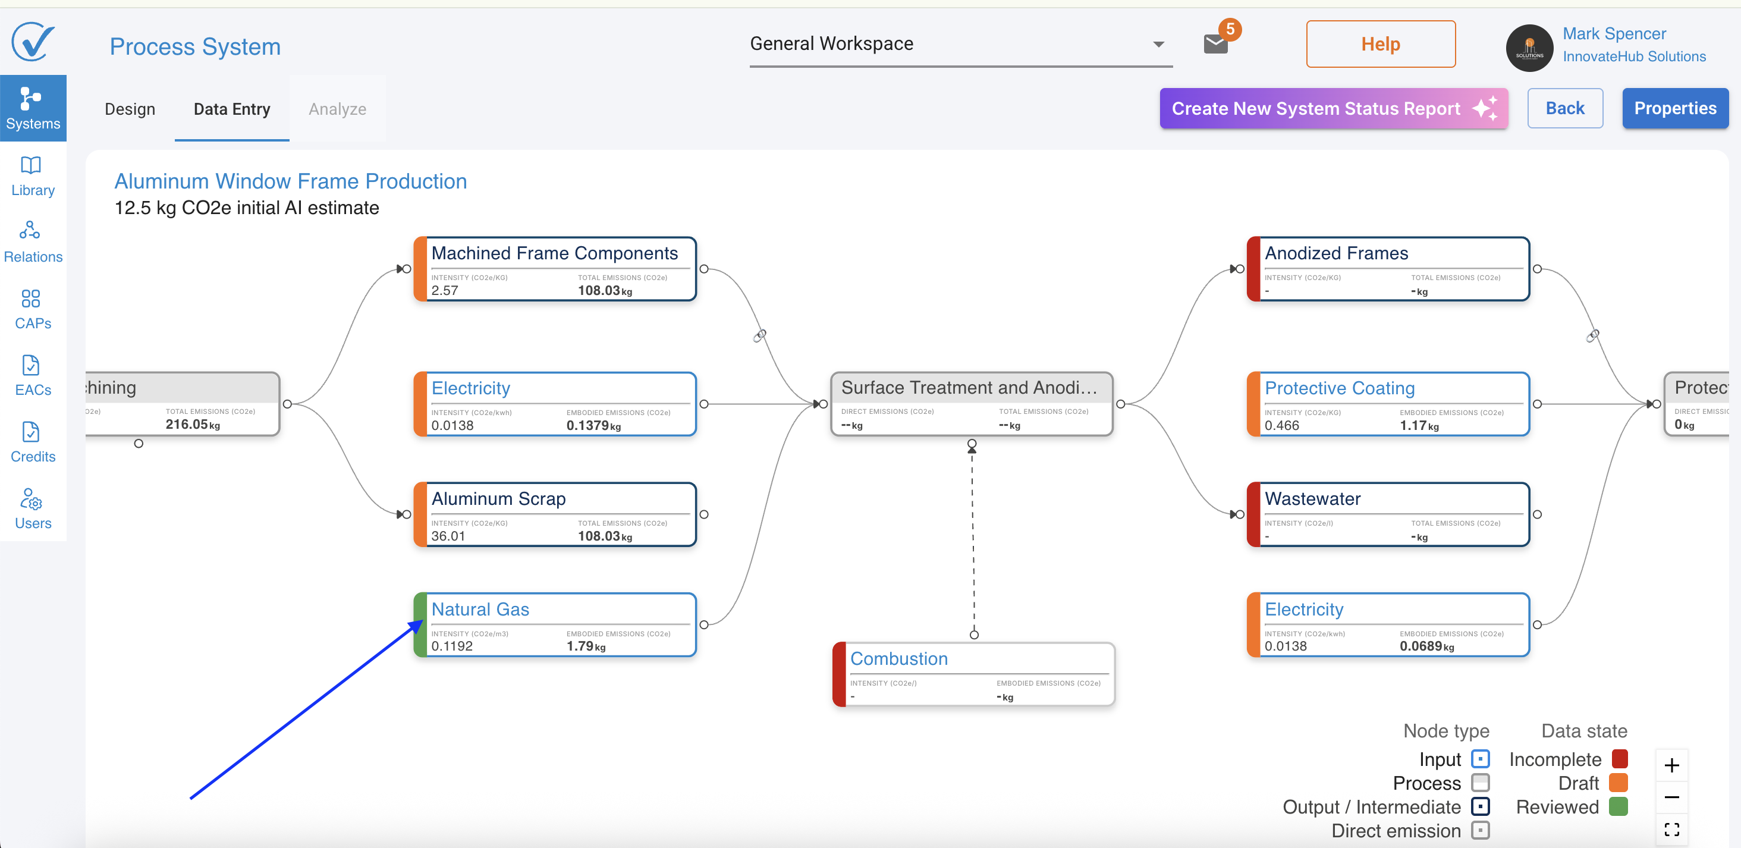Click the zoom in plus icon

(x=1671, y=765)
